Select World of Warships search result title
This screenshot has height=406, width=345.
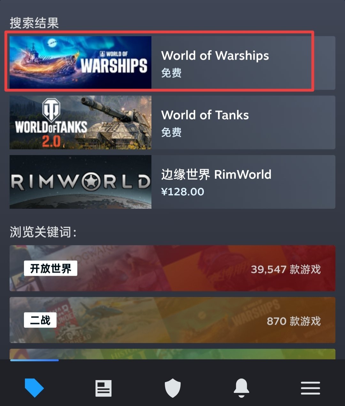click(x=215, y=56)
